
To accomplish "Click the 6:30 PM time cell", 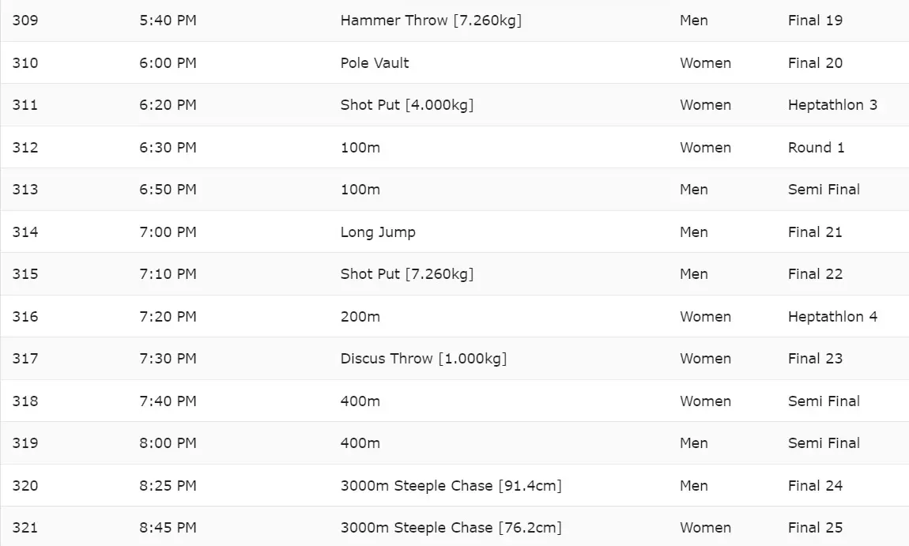I will click(x=168, y=148).
